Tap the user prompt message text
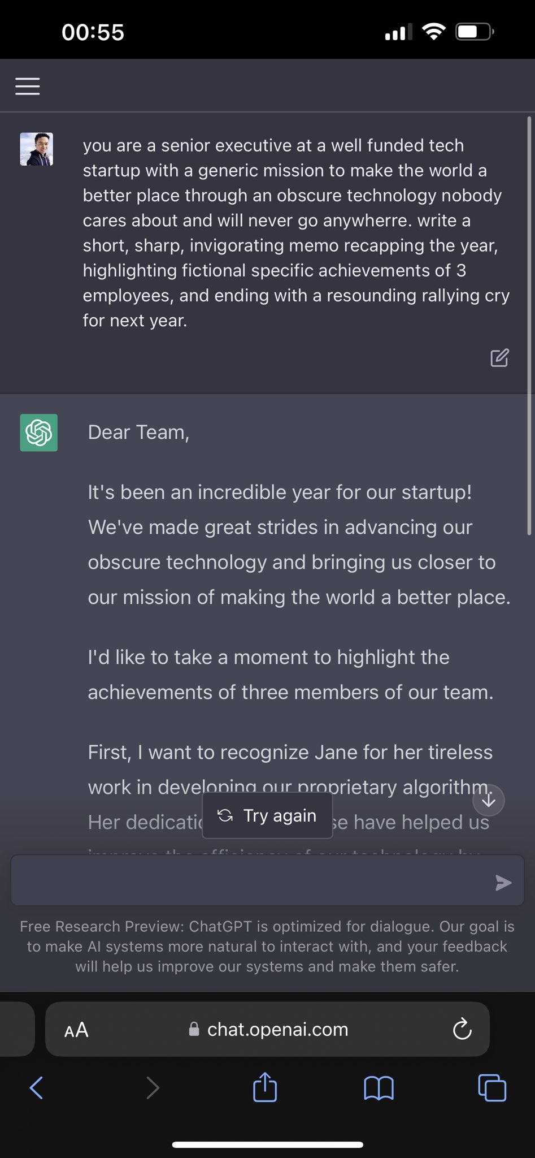This screenshot has height=1158, width=535. [296, 232]
